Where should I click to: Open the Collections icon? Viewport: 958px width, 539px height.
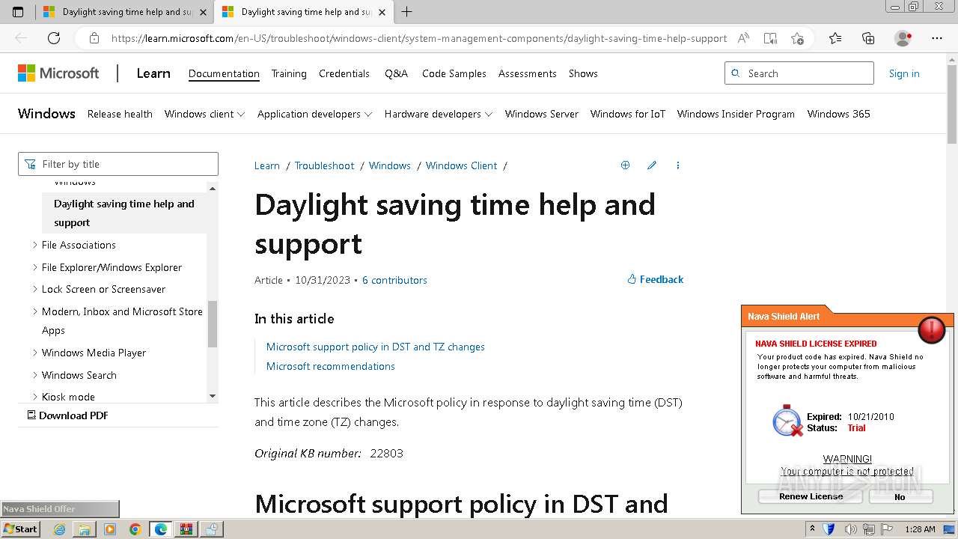(x=868, y=38)
